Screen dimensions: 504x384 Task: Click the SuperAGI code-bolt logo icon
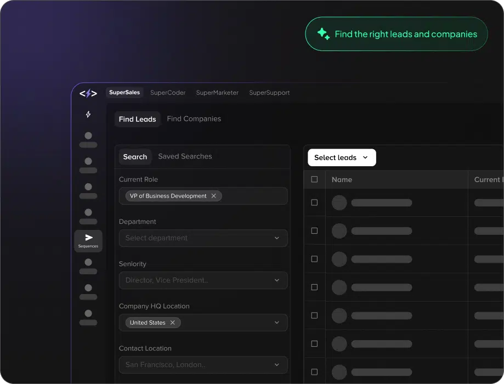pyautogui.click(x=88, y=93)
